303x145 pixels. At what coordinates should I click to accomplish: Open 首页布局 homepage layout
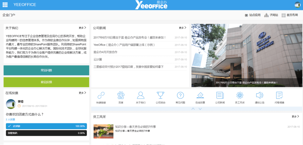click(290, 15)
